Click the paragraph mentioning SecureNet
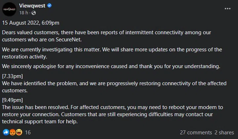 pyautogui.click(x=106, y=36)
